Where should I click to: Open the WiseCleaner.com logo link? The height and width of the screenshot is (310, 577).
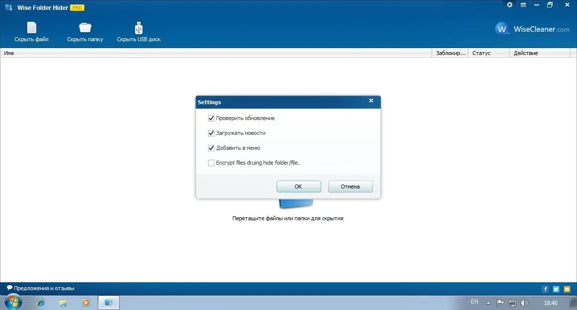(532, 29)
